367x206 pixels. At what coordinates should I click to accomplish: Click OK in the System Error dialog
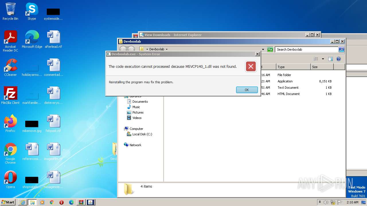click(247, 90)
